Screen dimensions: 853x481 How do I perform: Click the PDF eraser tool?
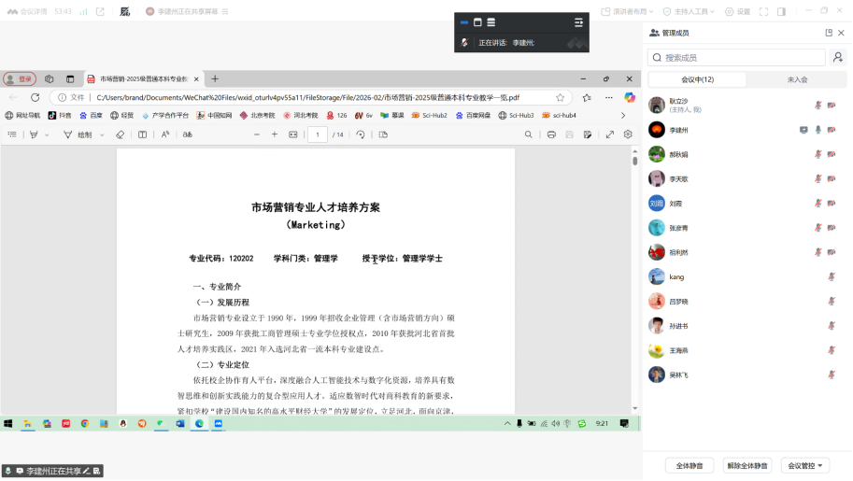click(120, 134)
